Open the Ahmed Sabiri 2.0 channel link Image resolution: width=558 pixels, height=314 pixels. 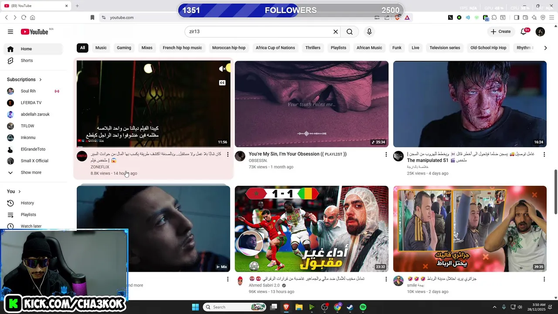point(264,286)
